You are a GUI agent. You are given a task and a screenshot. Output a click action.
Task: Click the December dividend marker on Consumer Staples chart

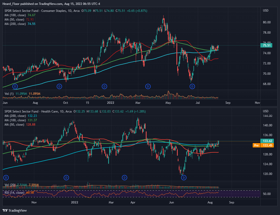pyautogui.click(x=104, y=87)
